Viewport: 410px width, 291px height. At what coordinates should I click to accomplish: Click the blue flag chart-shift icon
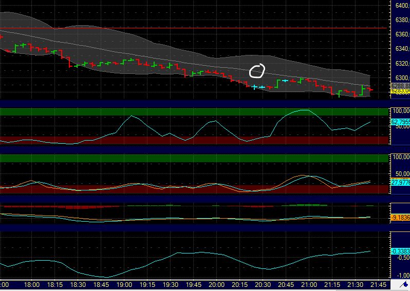405,284
